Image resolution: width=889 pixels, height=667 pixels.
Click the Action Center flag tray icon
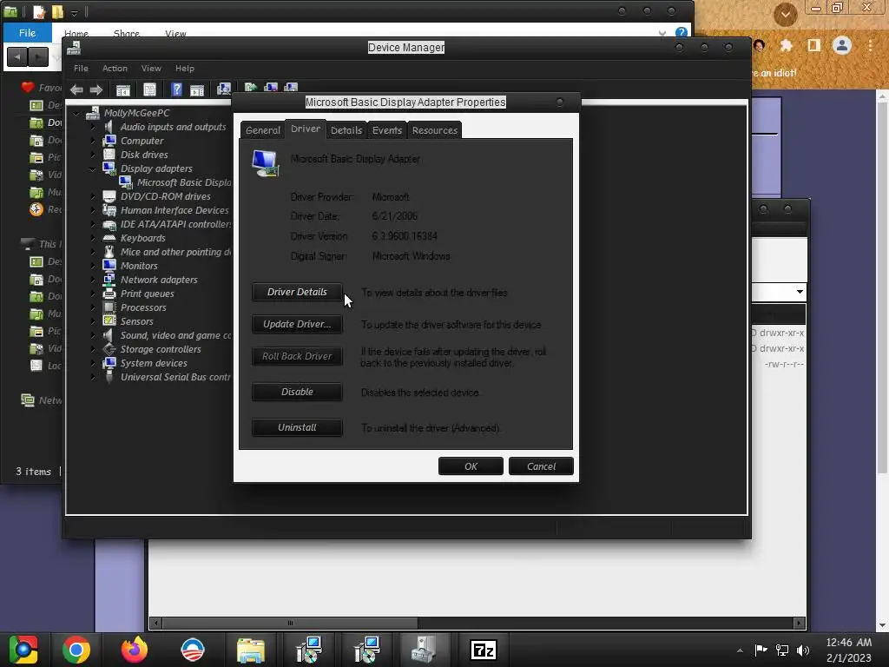pos(761,650)
